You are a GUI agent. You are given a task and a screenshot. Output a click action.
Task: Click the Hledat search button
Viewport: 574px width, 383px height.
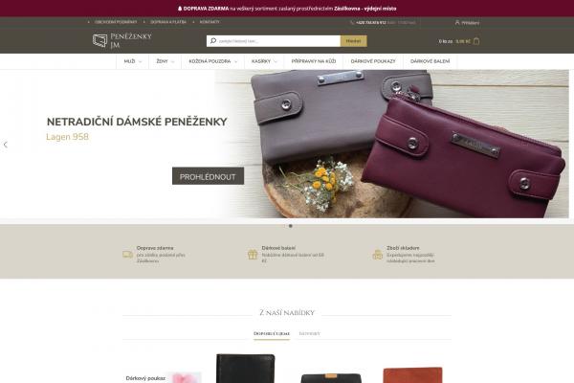coord(353,41)
